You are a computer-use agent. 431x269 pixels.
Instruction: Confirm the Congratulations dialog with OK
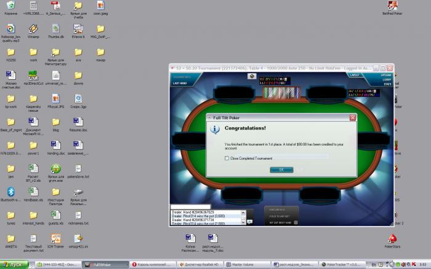point(281,170)
